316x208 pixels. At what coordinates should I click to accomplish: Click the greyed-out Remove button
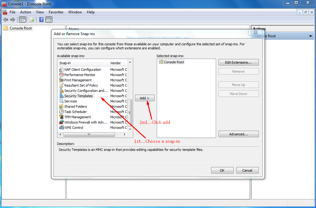click(239, 71)
